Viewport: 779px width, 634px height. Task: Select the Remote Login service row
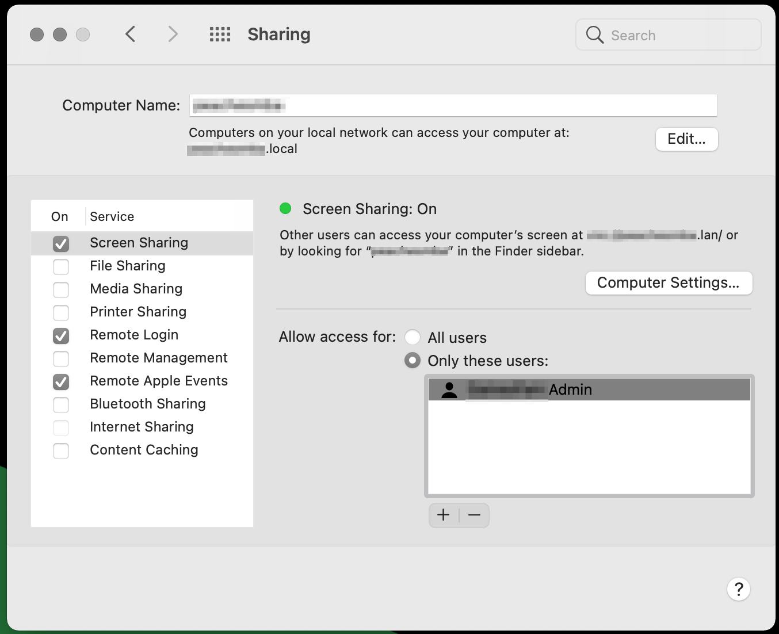142,335
